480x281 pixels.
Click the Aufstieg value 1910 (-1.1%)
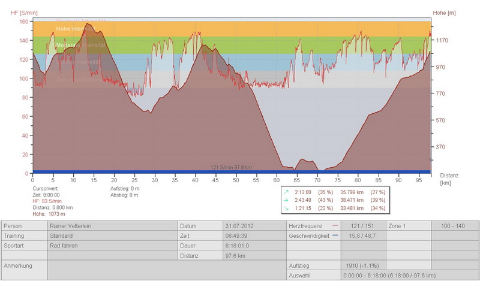(362, 265)
